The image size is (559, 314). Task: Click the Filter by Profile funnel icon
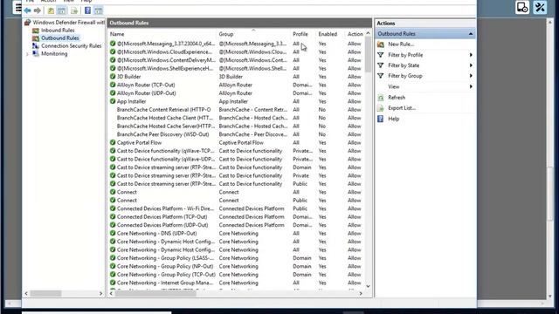(x=381, y=55)
